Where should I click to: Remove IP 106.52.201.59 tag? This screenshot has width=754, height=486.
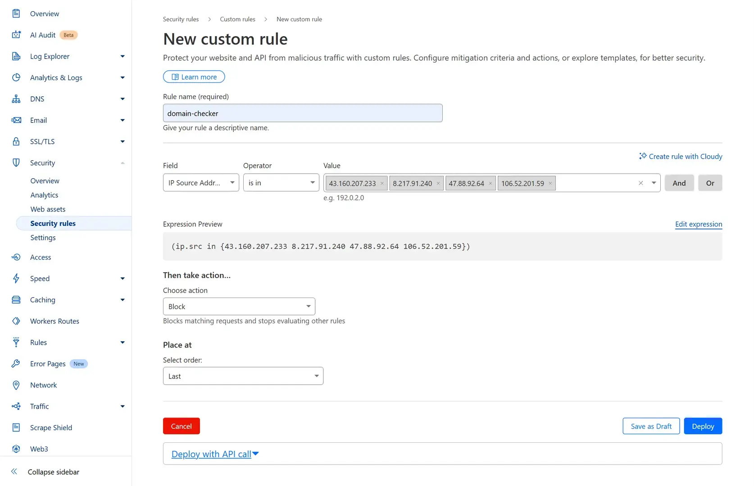point(550,184)
